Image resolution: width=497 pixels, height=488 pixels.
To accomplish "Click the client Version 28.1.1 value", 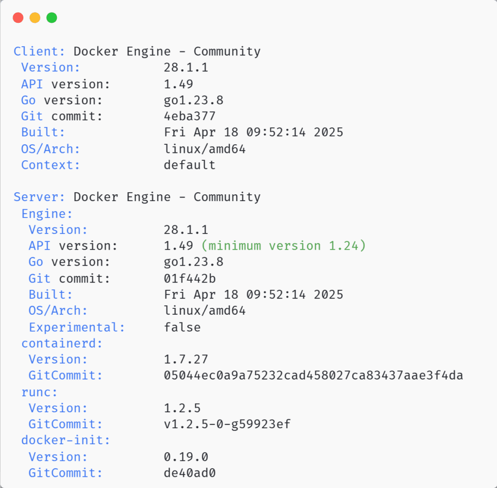I will pyautogui.click(x=186, y=67).
